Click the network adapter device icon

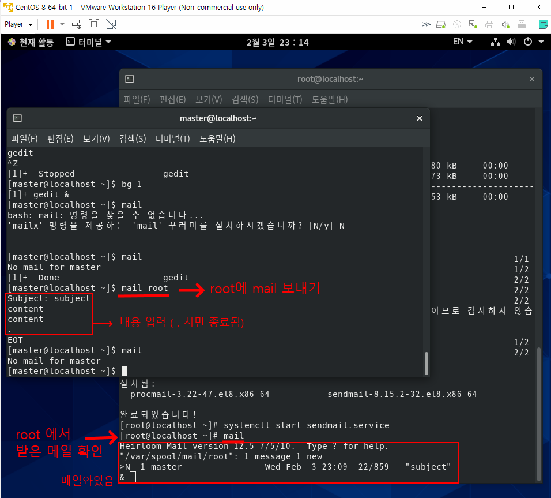pos(473,24)
